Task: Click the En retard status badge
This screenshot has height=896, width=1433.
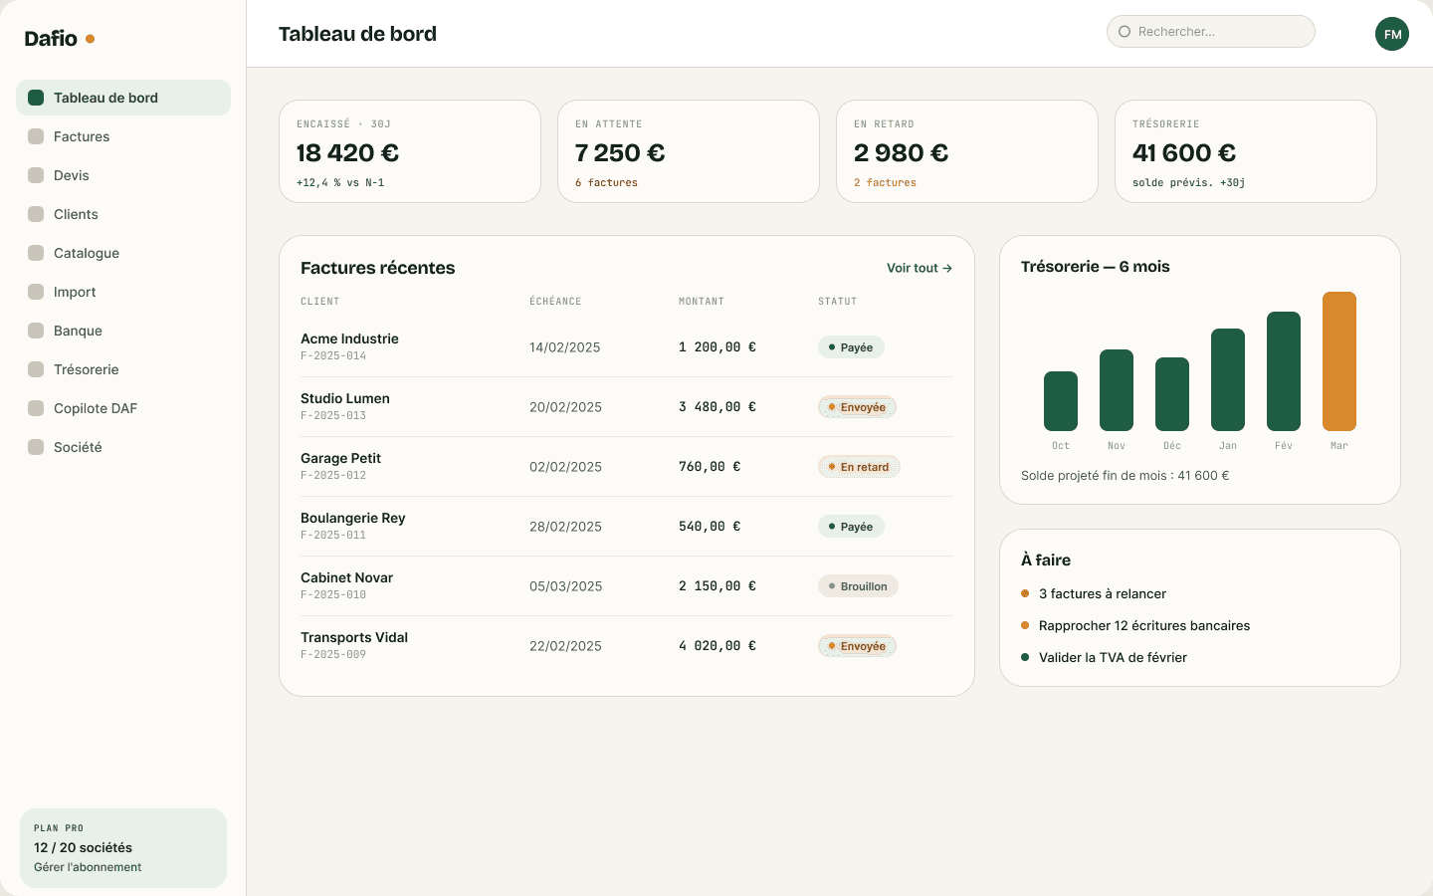Action: coord(859,467)
